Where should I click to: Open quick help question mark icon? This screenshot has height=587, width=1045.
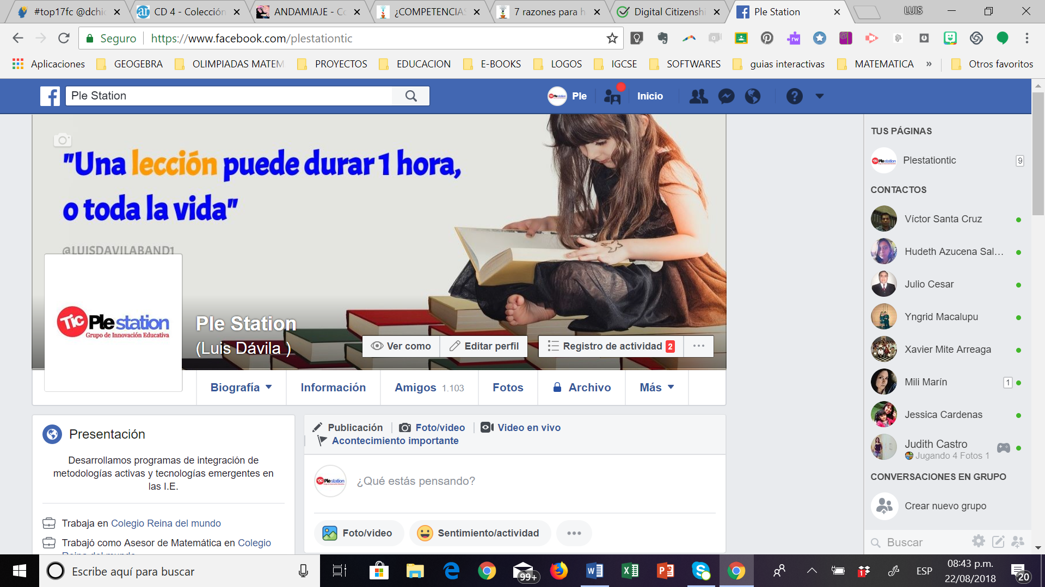794,96
